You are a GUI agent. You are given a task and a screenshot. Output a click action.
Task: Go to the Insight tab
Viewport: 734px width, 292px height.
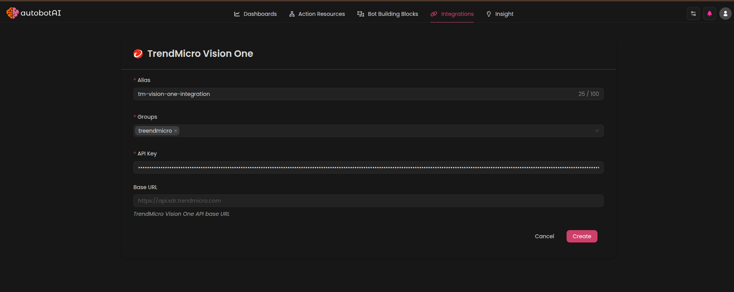point(504,14)
